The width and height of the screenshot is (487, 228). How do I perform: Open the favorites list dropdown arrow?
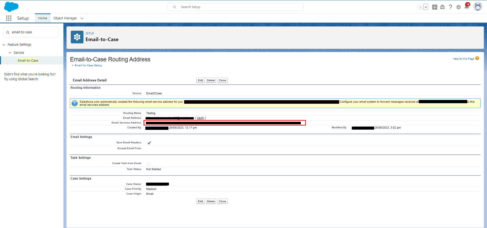426,7
